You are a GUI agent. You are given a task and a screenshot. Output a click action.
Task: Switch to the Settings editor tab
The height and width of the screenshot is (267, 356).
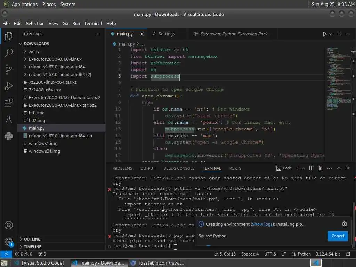167,34
